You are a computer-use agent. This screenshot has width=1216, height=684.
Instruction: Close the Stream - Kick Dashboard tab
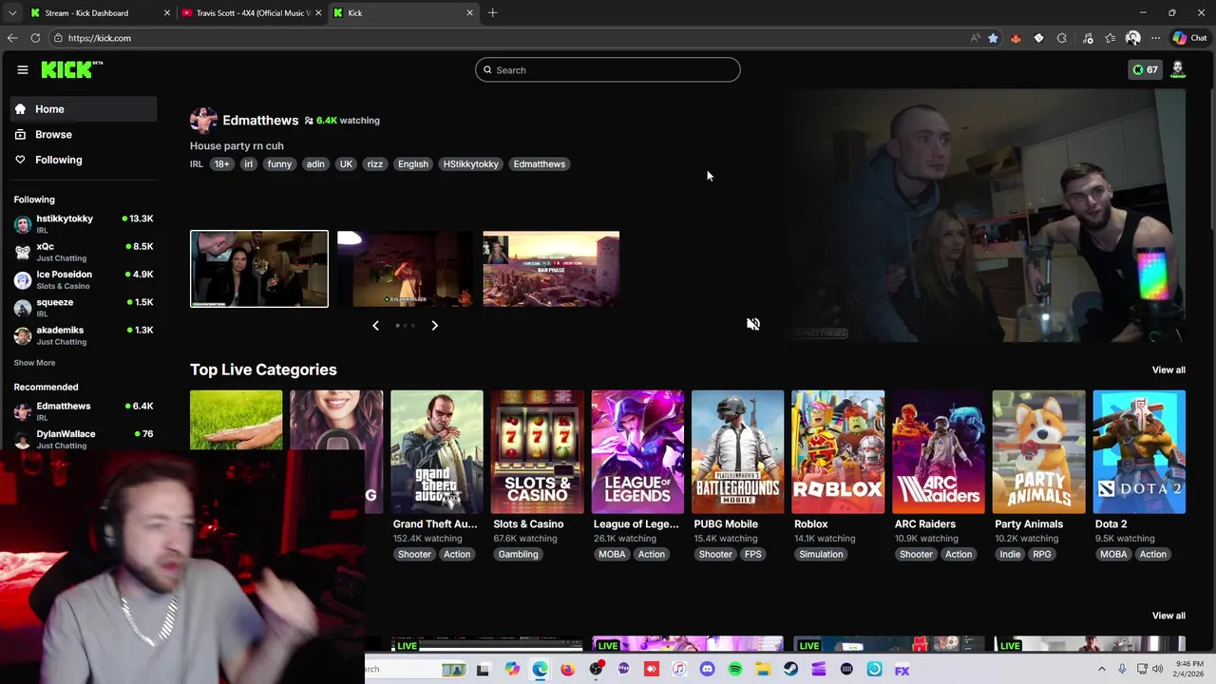coord(167,12)
